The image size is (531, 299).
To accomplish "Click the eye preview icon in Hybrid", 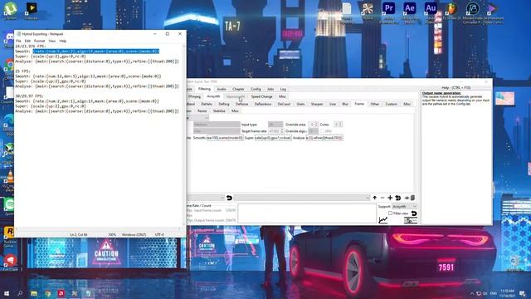I will [x=407, y=198].
